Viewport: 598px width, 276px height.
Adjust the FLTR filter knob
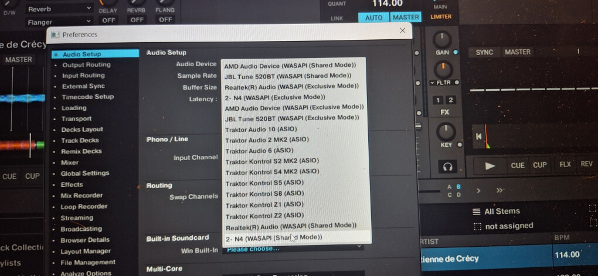point(443,70)
